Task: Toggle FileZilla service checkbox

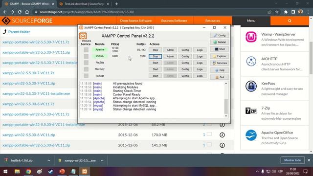Action: pyautogui.click(x=86, y=63)
